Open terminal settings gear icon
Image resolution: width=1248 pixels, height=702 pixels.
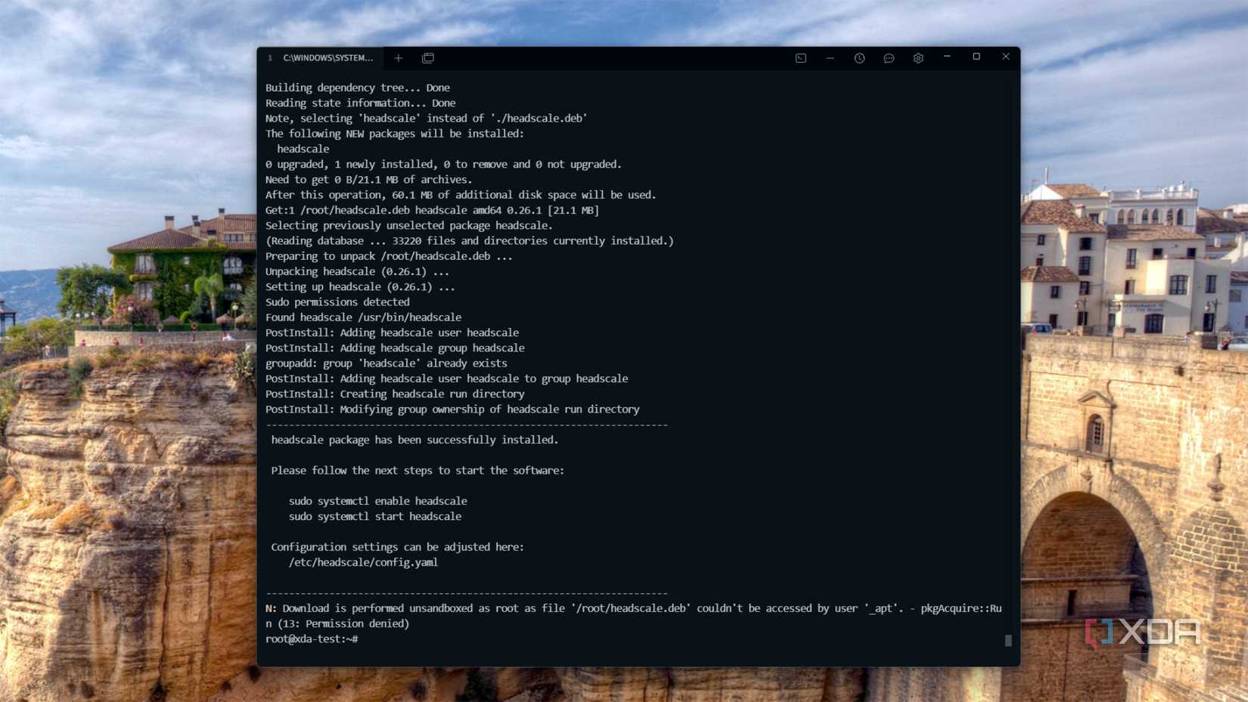click(x=918, y=58)
